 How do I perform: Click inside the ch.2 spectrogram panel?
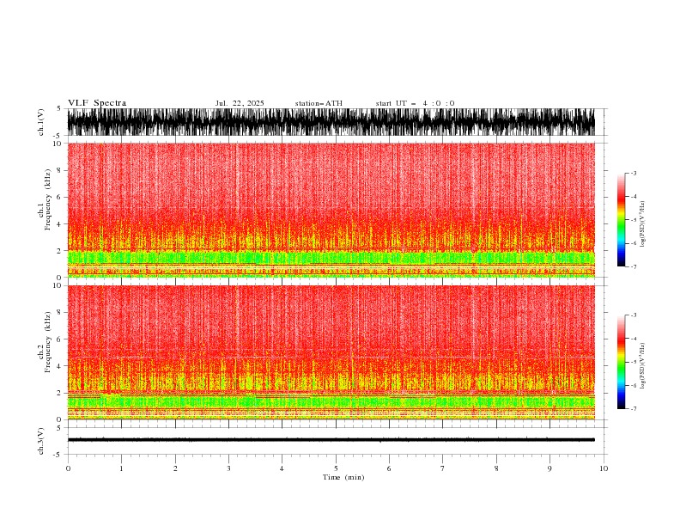(x=331, y=352)
